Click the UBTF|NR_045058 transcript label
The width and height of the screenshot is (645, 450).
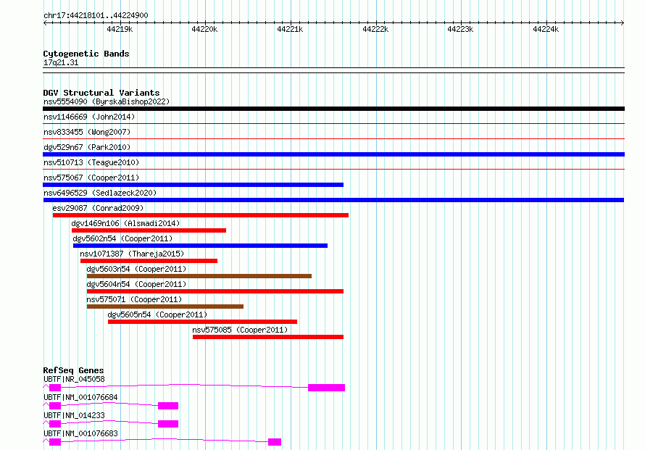[x=74, y=379]
